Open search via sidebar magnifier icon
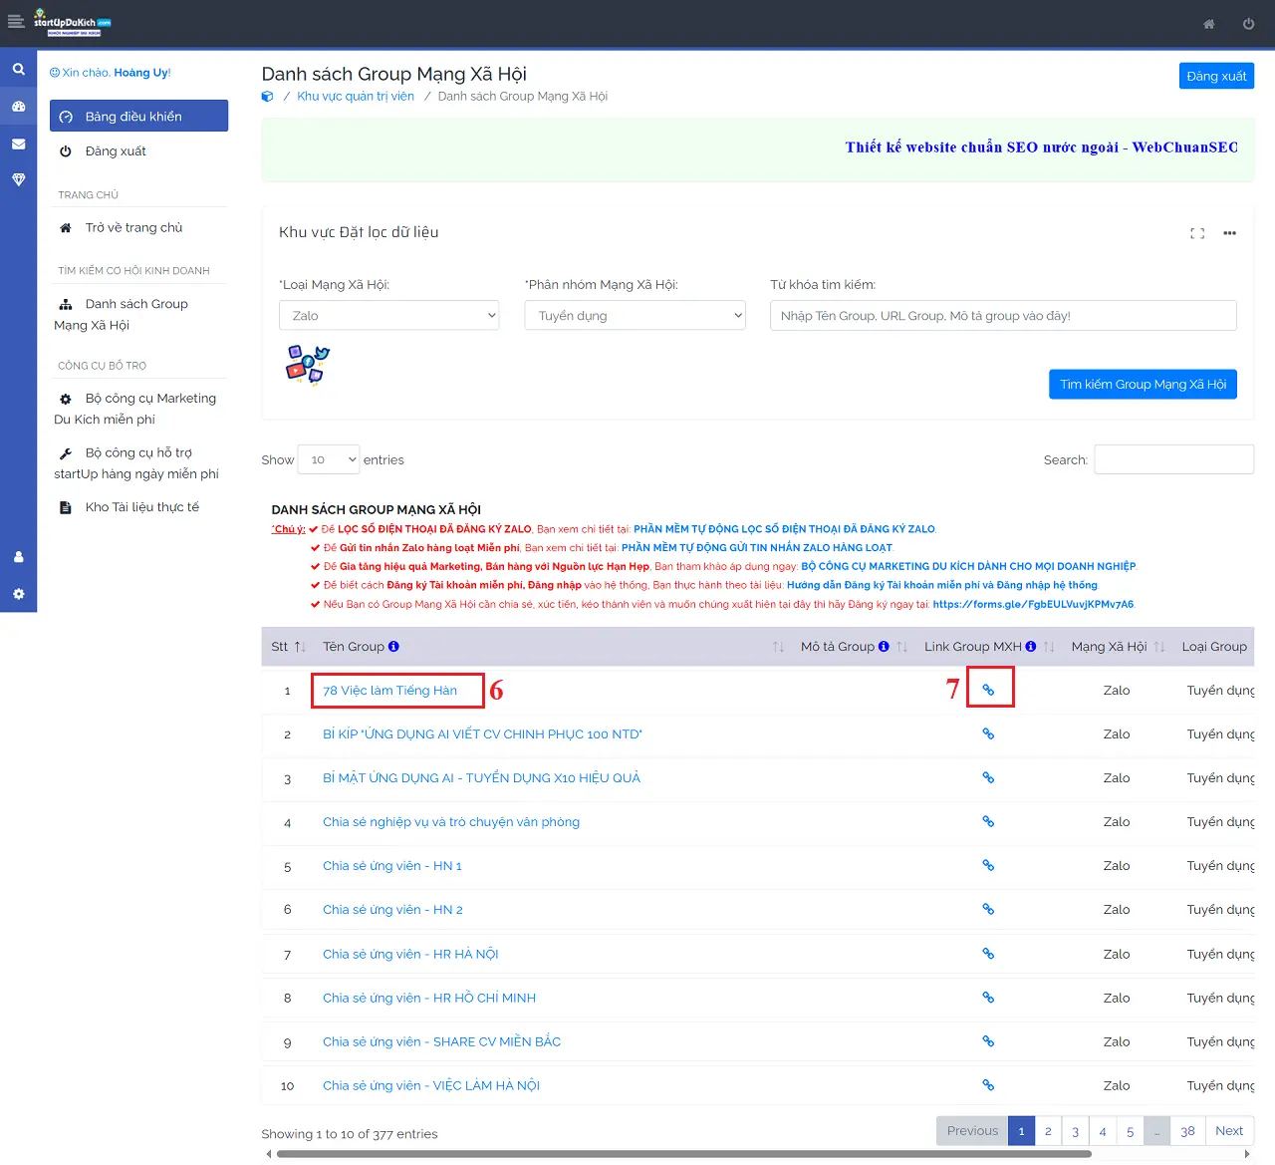Viewport: 1275px width, 1165px height. pos(18,70)
